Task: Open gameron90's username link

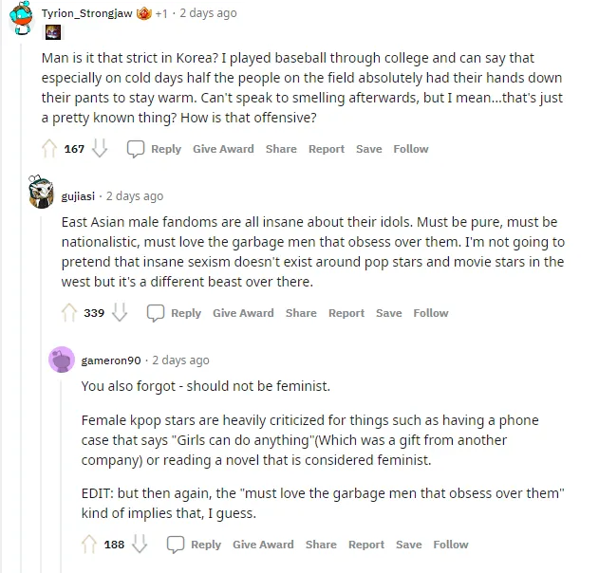Action: point(111,360)
